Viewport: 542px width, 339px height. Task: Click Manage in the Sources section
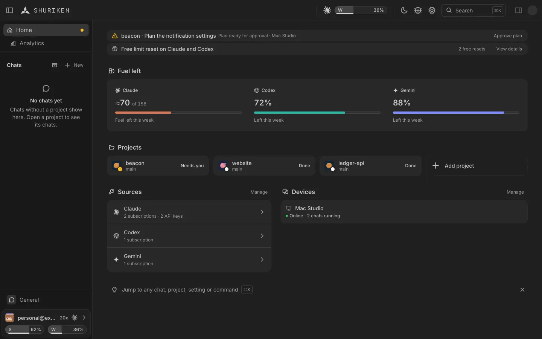259,192
